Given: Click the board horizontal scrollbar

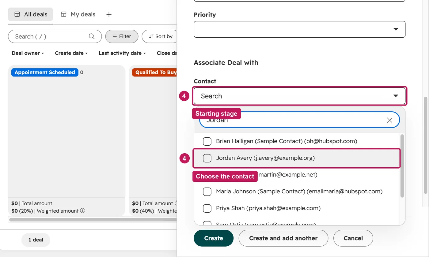Looking at the screenshot, I should 93,220.
